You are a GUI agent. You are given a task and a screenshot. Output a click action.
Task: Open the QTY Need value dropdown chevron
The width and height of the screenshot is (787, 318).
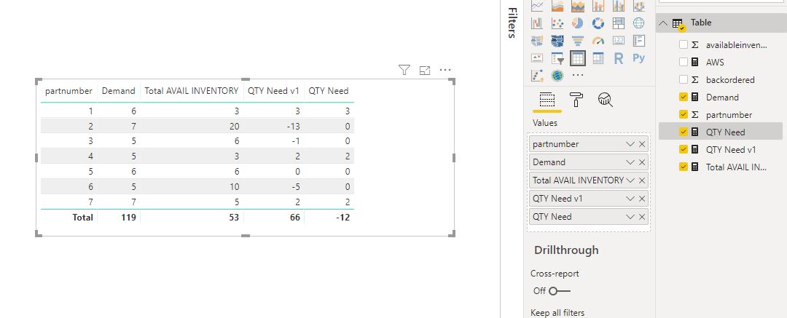(630, 217)
